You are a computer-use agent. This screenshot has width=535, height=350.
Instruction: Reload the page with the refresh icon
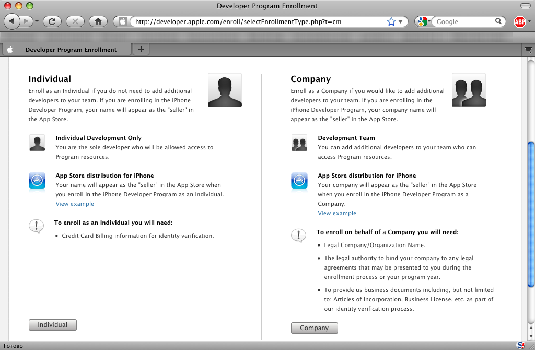tap(52, 21)
